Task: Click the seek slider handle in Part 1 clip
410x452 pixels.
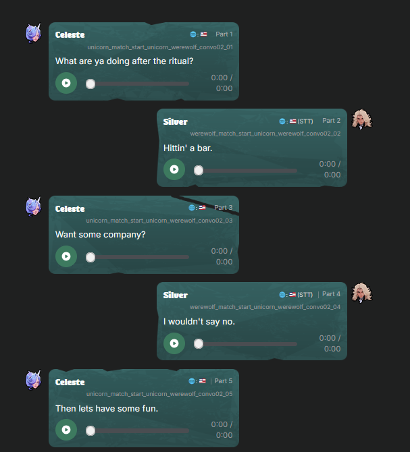Action: pyautogui.click(x=91, y=84)
